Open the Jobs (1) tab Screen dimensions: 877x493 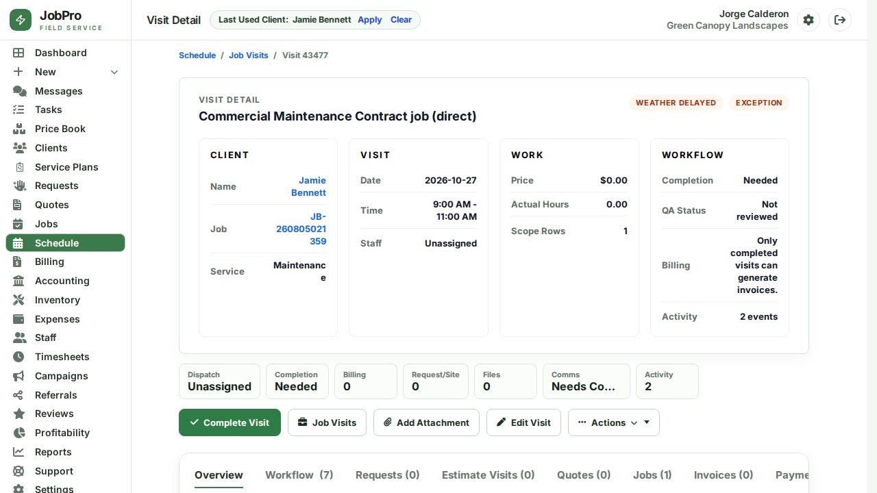(x=652, y=475)
